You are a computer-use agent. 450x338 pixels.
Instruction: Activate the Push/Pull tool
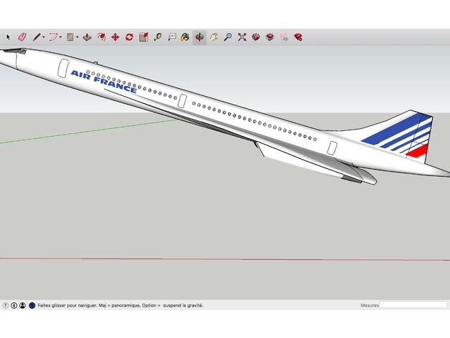pos(87,37)
